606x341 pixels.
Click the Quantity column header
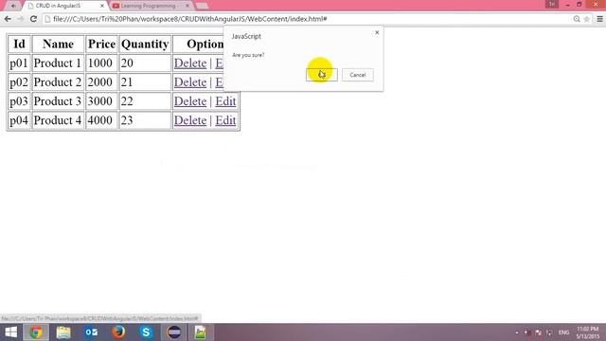click(145, 45)
